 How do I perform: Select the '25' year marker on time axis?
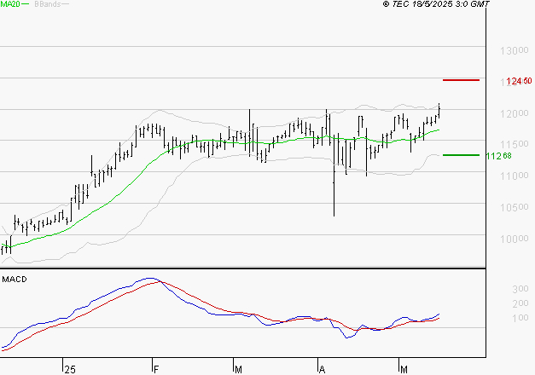pyautogui.click(x=69, y=369)
